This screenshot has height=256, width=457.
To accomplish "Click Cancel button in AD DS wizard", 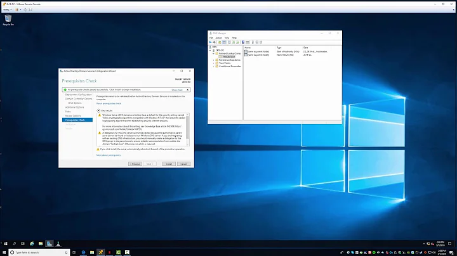I will point(183,164).
